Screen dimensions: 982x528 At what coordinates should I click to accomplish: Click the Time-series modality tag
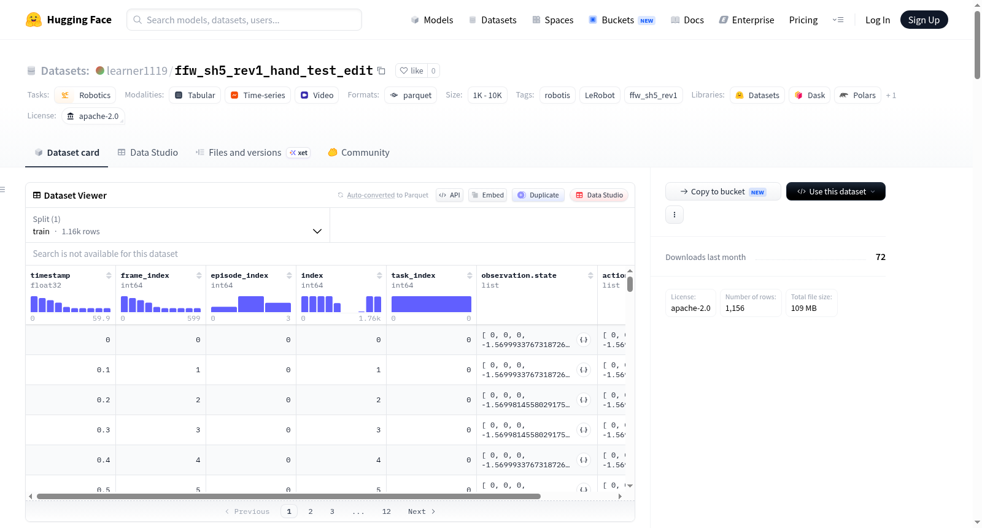(258, 95)
